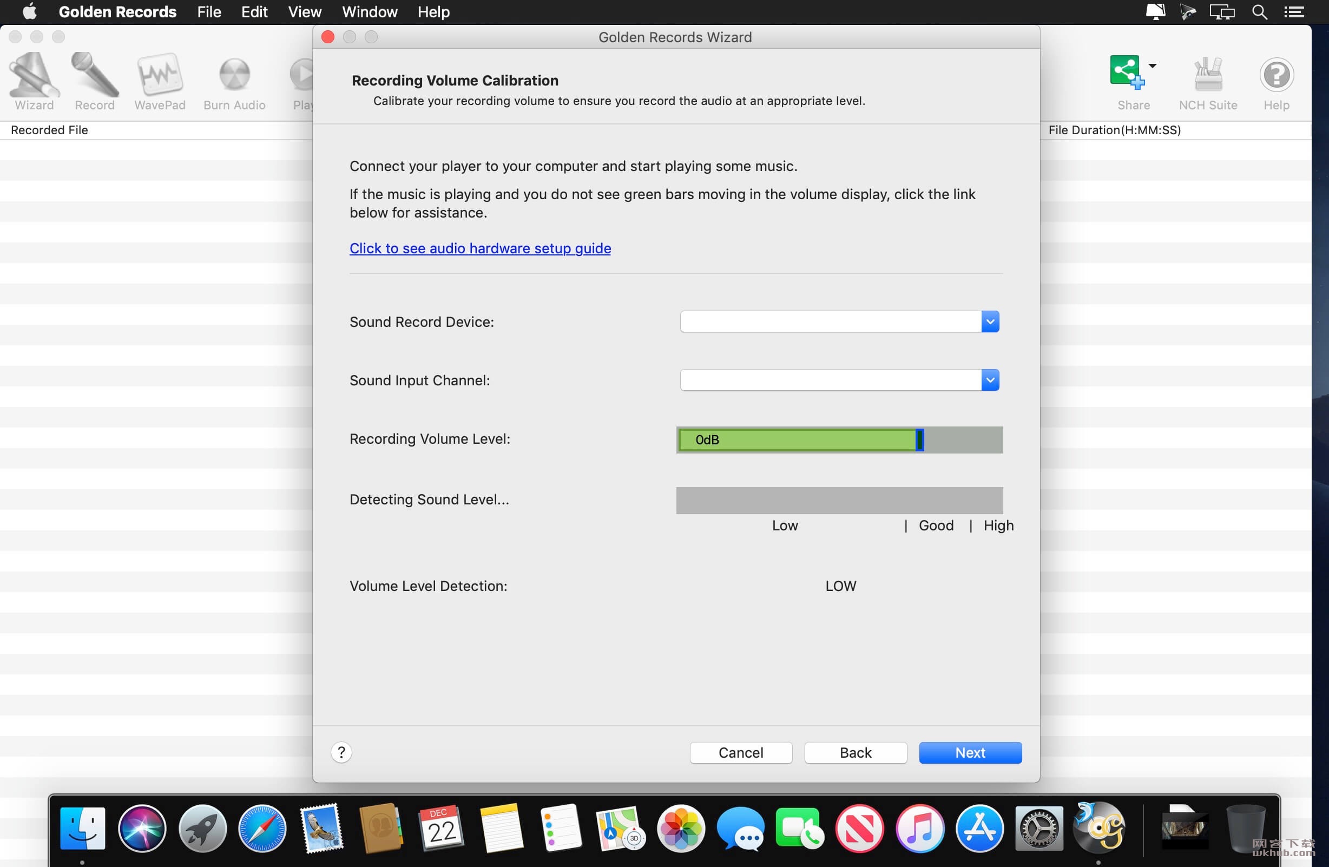
Task: Click Golden Records icon in Dock
Action: point(1099,828)
